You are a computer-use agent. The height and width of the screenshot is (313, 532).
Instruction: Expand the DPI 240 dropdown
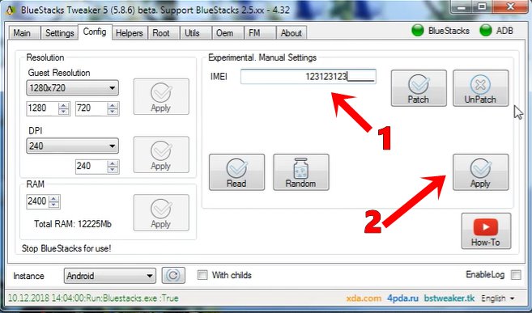(72, 146)
